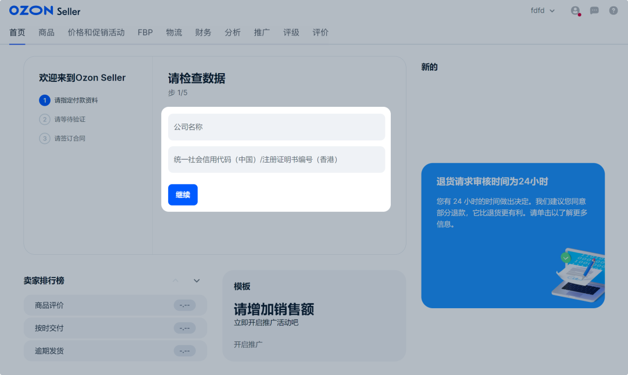The image size is (628, 375).
Task: Select the 商品评价 rating row
Action: [x=115, y=305]
